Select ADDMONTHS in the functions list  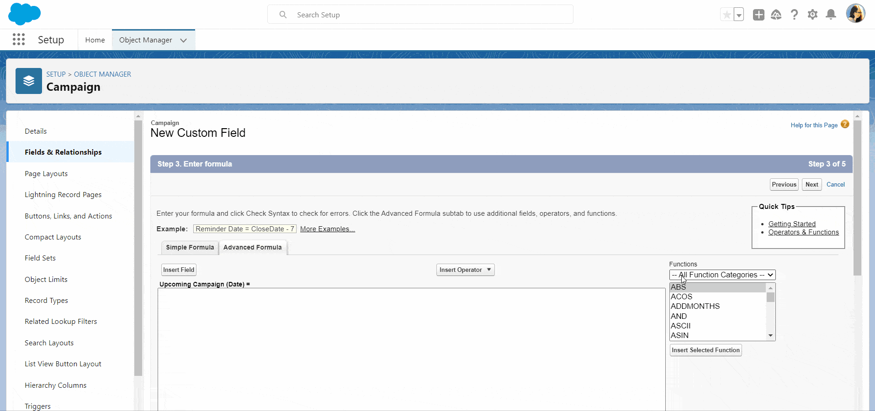pos(695,306)
